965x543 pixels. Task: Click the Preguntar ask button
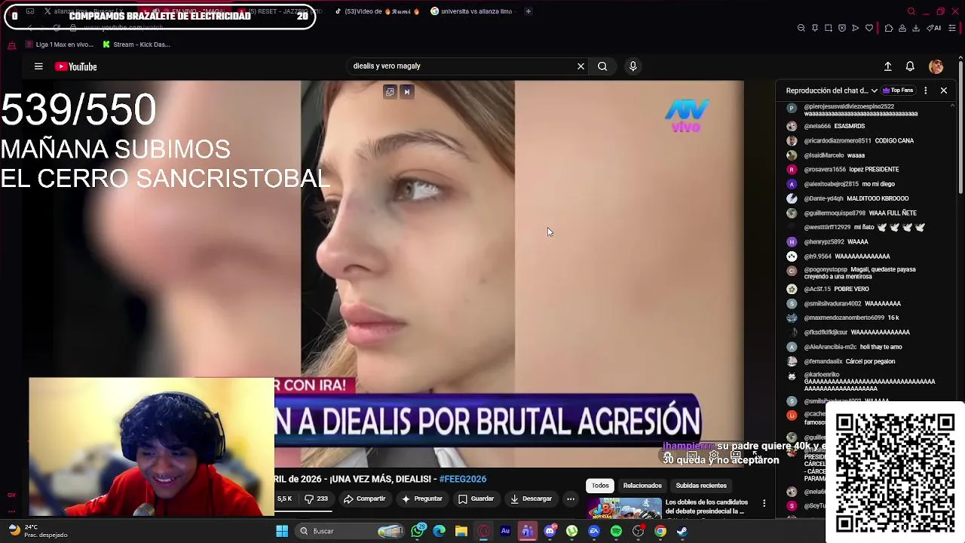coord(422,499)
